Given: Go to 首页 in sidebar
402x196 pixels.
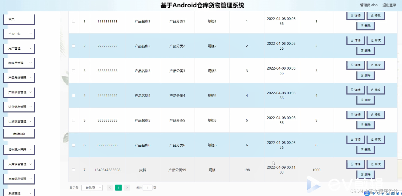Looking at the screenshot, I should click(19, 19).
